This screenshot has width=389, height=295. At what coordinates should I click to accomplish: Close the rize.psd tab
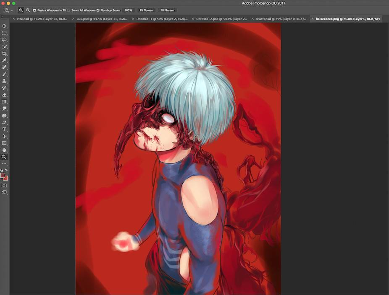13,19
